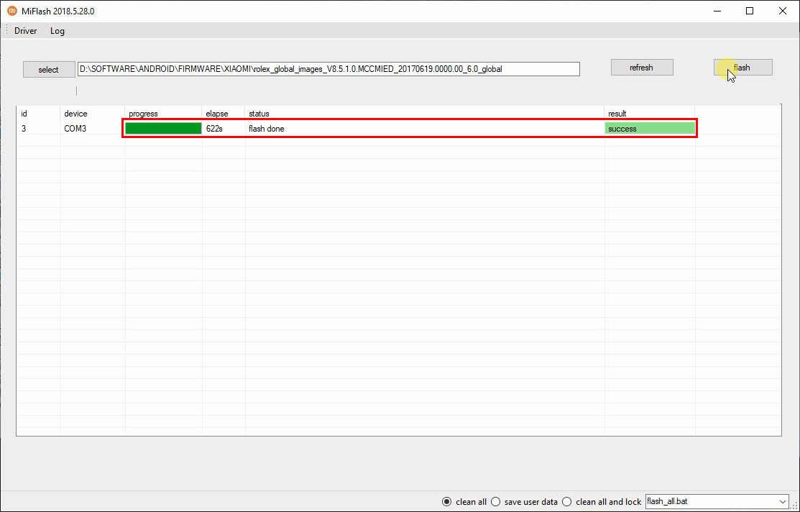Expand the flash_all.bat script dropdown
The image size is (800, 512).
click(x=783, y=502)
